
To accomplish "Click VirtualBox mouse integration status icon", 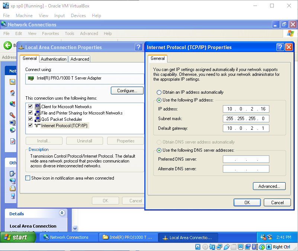I will click(262, 247).
